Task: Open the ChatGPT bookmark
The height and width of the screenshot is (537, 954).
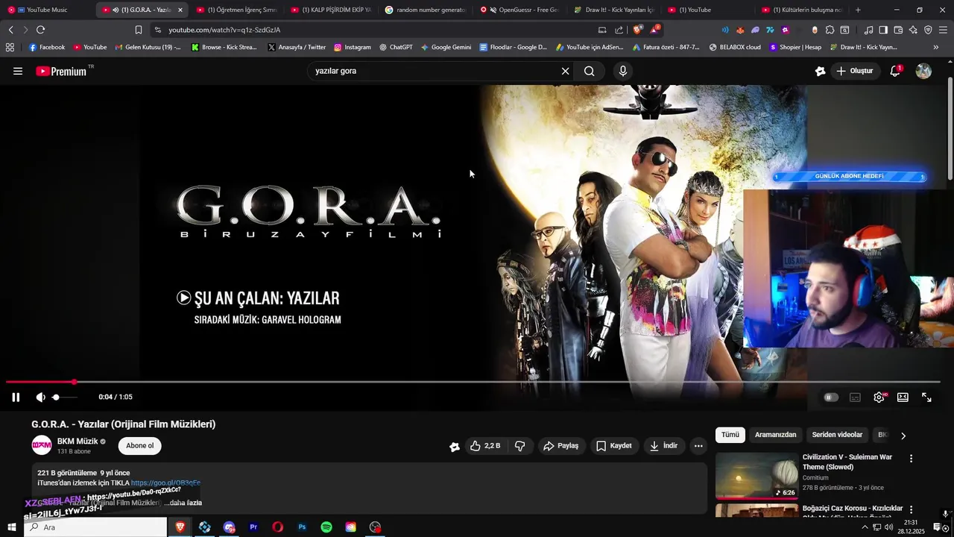Action: click(x=396, y=47)
